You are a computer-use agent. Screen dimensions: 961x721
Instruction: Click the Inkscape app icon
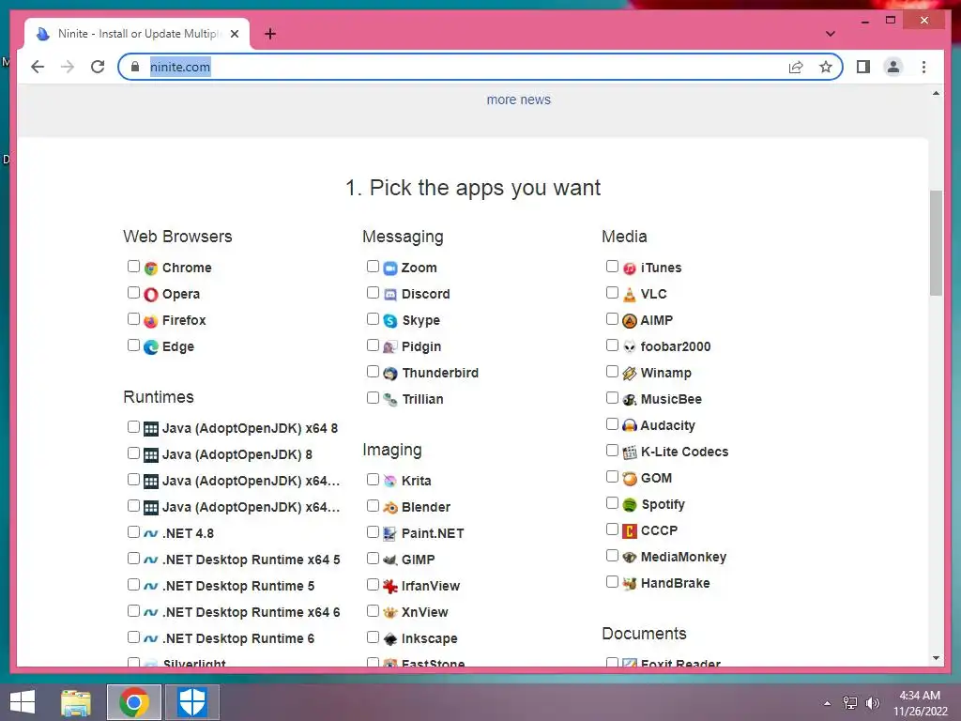[390, 638]
